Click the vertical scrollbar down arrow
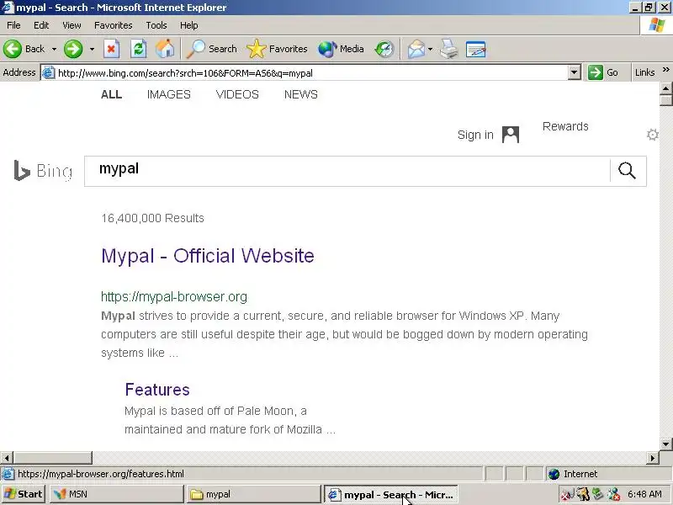673x505 pixels. coord(665,444)
